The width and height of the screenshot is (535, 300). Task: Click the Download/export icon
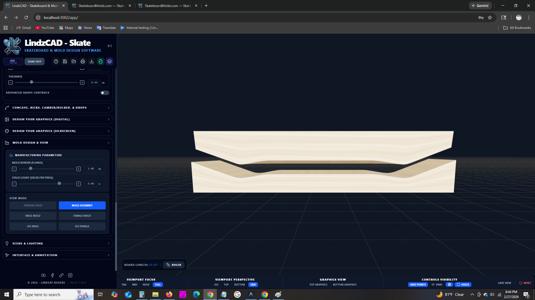[92, 61]
